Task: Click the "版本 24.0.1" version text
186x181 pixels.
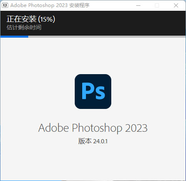Action: [93, 141]
